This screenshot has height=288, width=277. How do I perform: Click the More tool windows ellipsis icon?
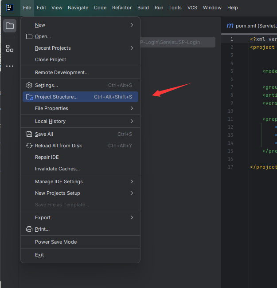click(10, 66)
